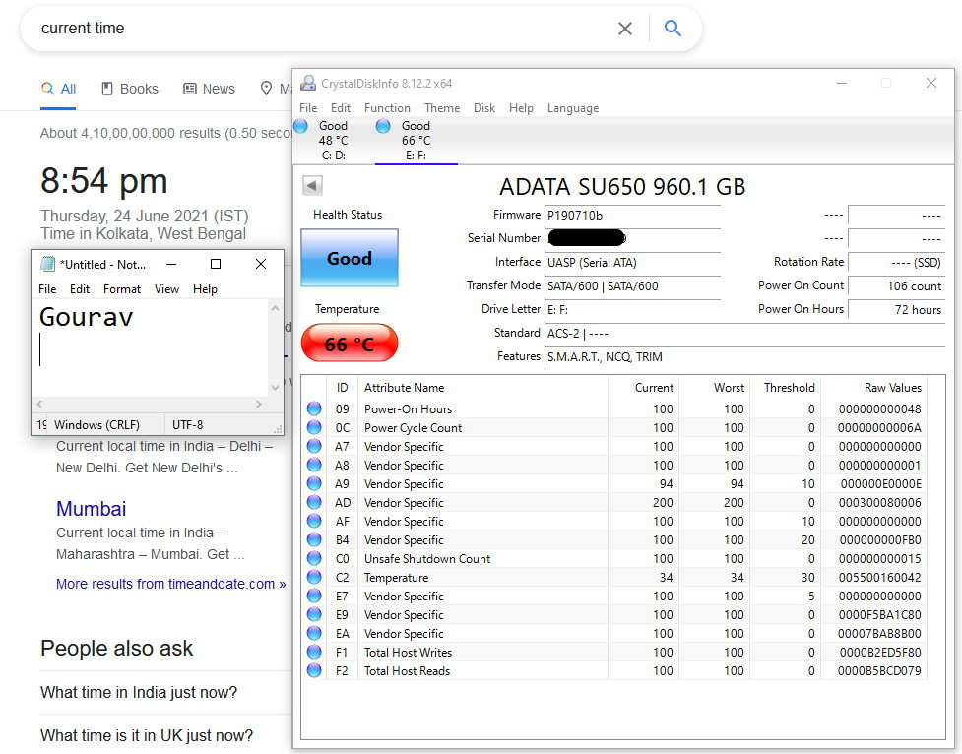Click the Google search magnifier icon
Screen dimensions: 962x754
click(x=673, y=29)
